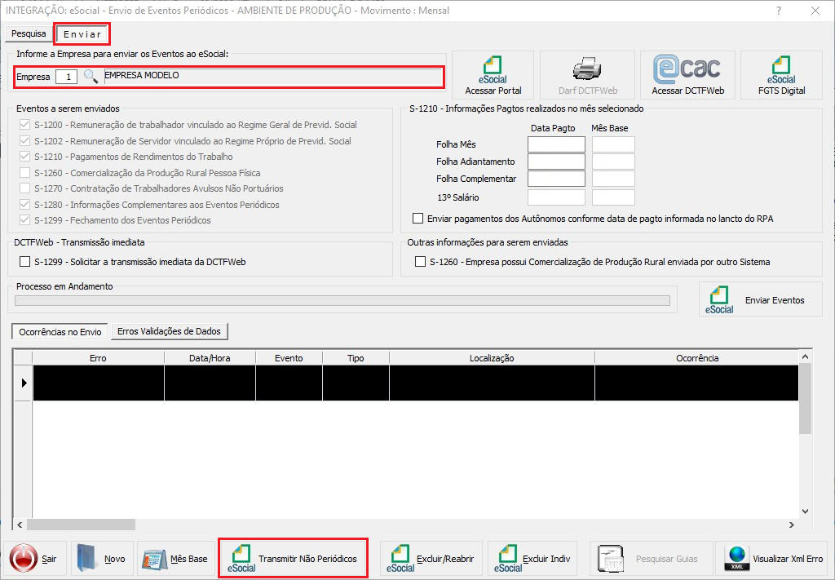The height and width of the screenshot is (580, 835).
Task: Open Acessar DCTFWeb via eCAC icon
Action: (687, 75)
